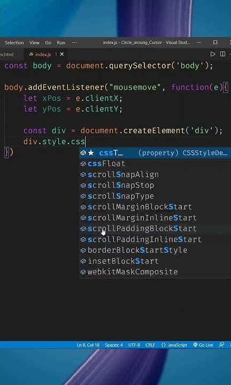Choose scrollSnapType from autocomplete list
This screenshot has height=385, width=231.
click(x=155, y=196)
